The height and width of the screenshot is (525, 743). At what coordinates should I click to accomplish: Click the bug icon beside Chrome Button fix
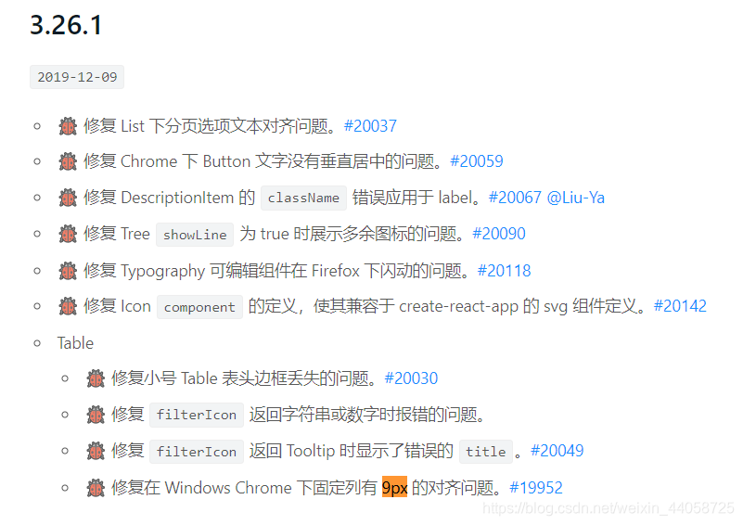[x=68, y=161]
